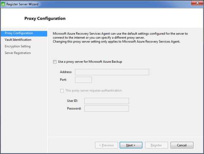Select Vault Identification step in sidebar
The height and width of the screenshot is (154, 204).
[x=18, y=40]
